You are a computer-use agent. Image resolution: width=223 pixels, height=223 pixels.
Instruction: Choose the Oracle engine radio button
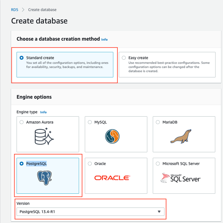tap(90, 164)
